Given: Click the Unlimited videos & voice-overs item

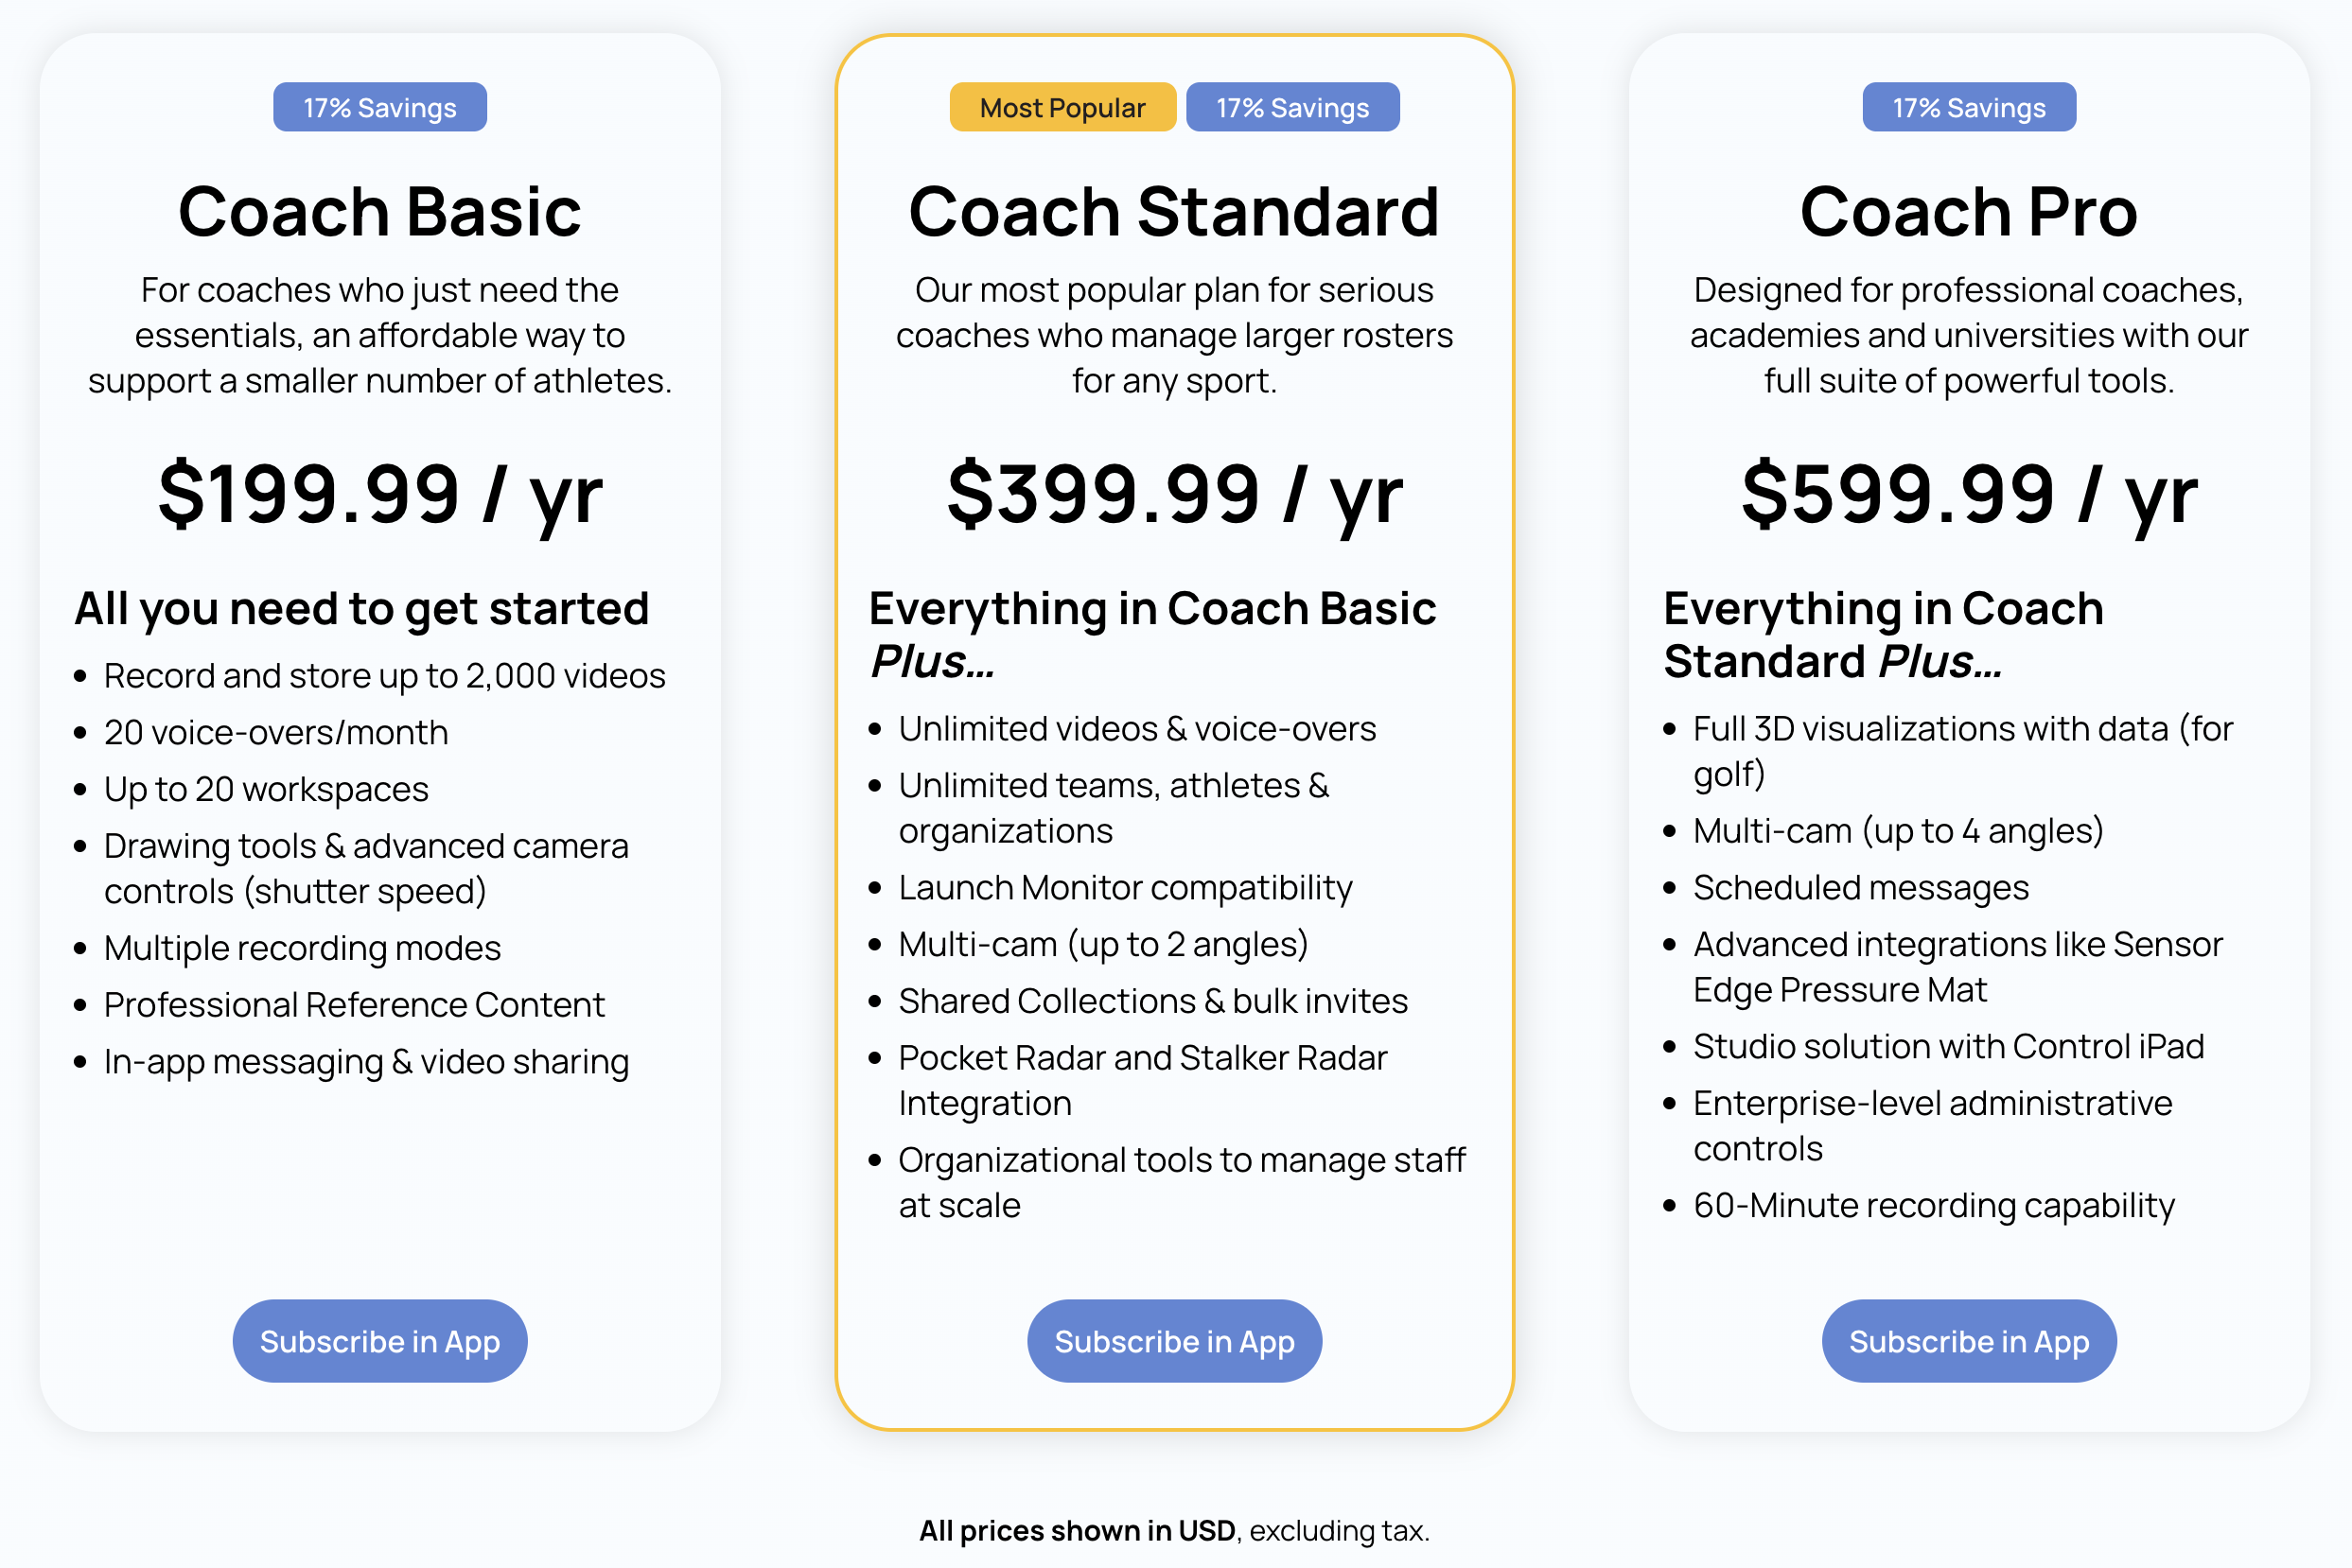Looking at the screenshot, I should [x=1137, y=729].
